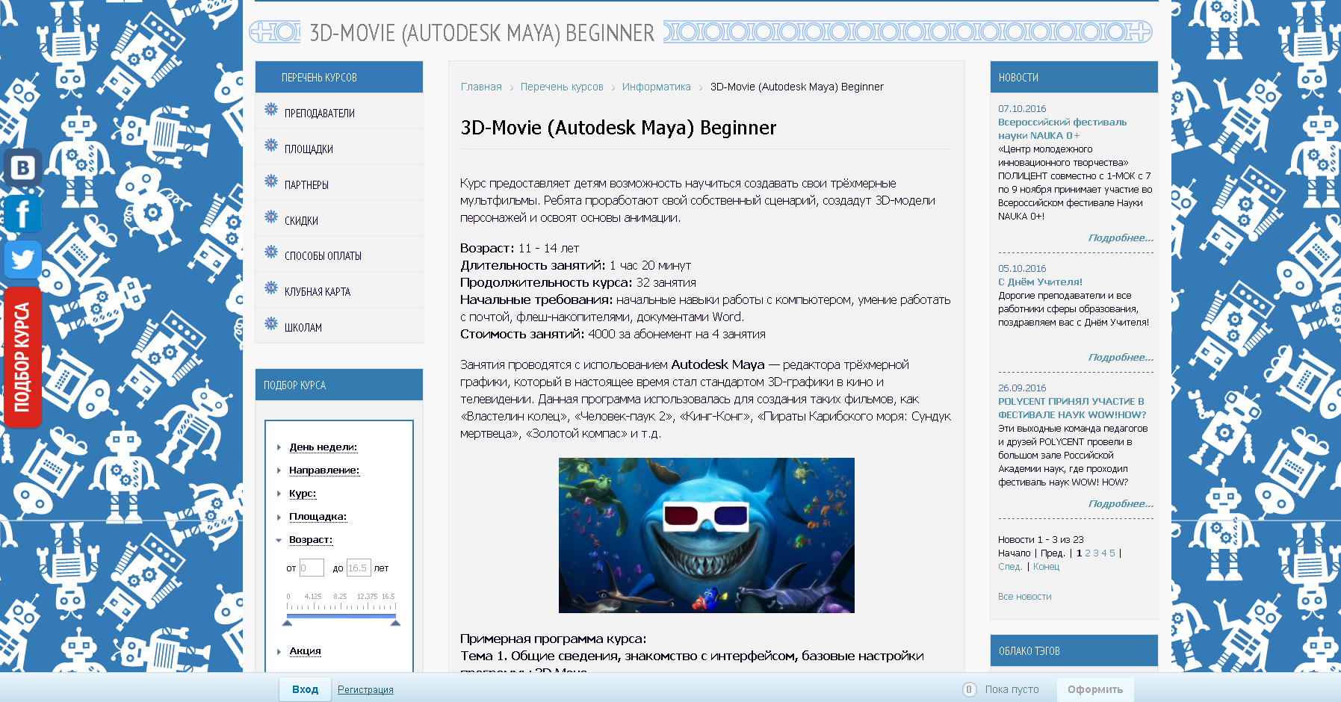Image resolution: width=1341 pixels, height=702 pixels.
Task: Click the date 05.10.2016
Action: [x=1022, y=269]
